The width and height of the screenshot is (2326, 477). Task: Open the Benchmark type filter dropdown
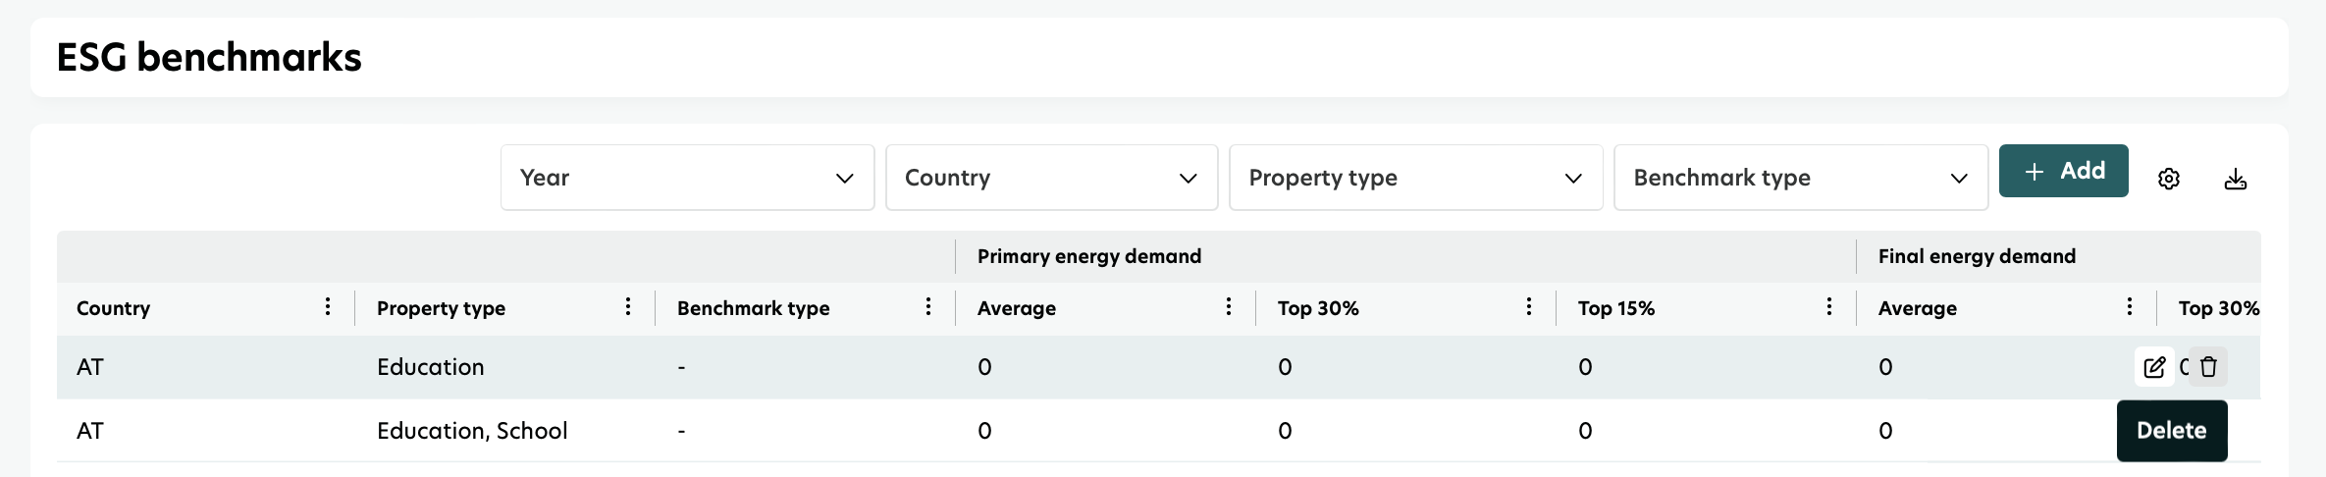[x=1800, y=178]
